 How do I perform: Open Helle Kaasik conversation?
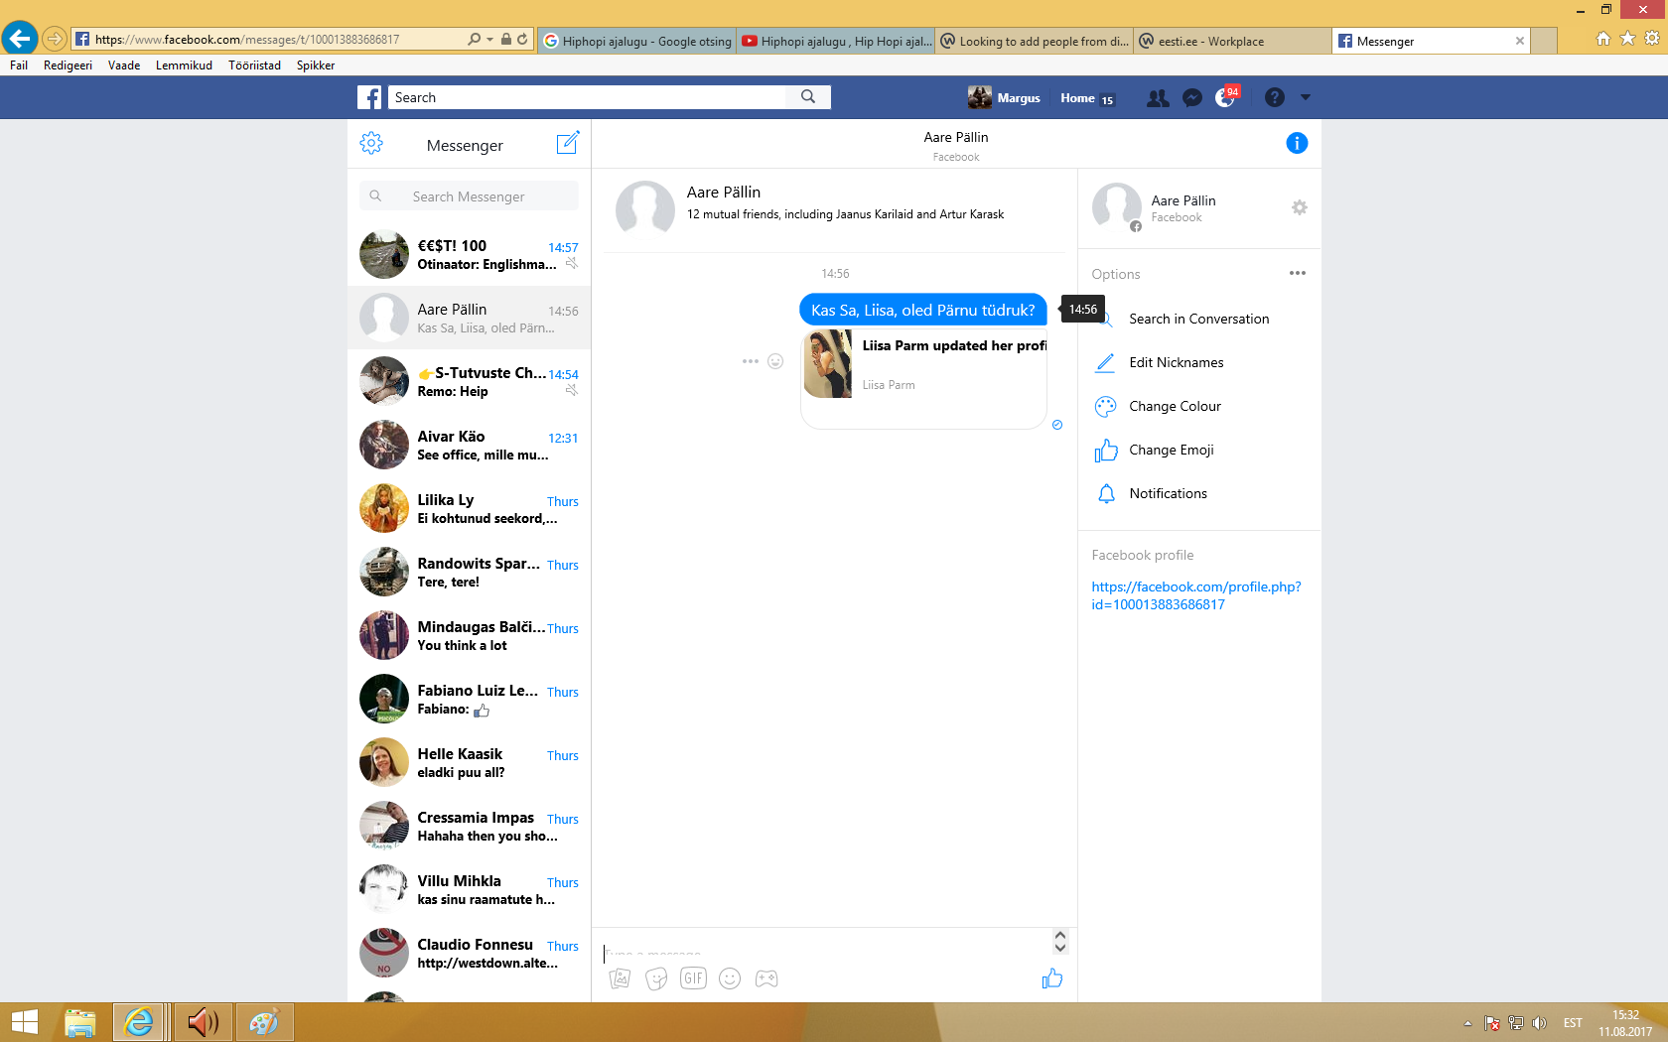click(469, 762)
